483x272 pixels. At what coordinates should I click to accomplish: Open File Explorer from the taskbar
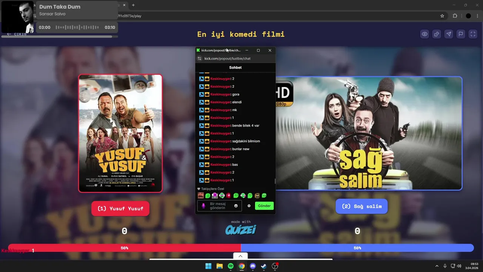tap(219, 266)
